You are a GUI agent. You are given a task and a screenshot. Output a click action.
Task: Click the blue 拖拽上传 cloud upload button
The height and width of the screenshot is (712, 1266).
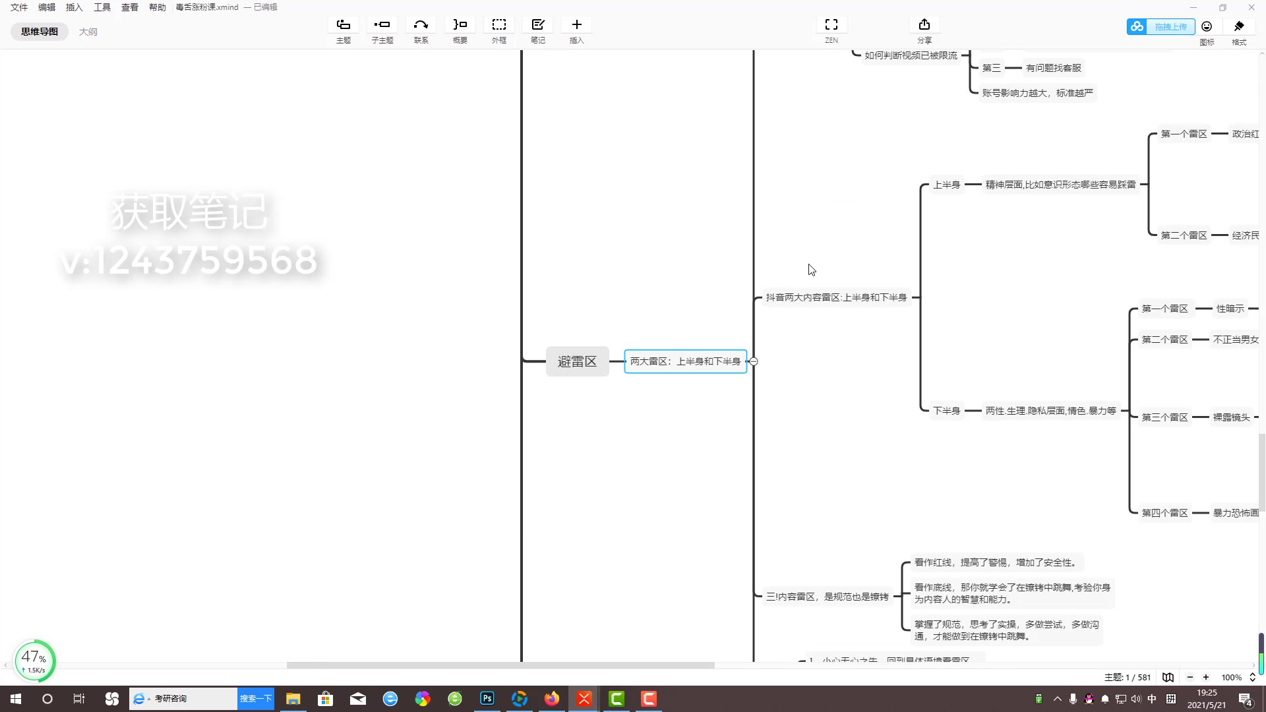[1160, 26]
